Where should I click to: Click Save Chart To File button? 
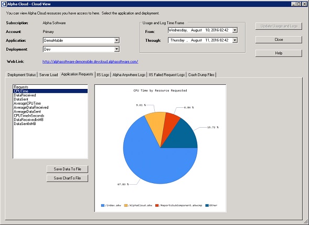click(67, 178)
